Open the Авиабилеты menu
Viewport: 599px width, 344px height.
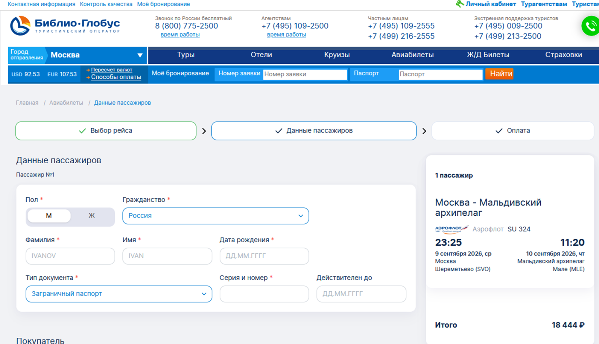[x=413, y=55]
